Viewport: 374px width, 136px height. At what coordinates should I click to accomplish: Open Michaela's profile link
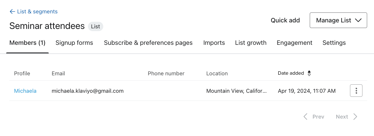25,91
